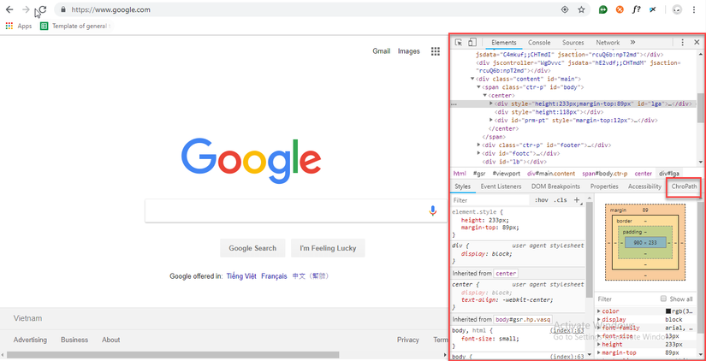The height and width of the screenshot is (361, 706).
Task: Switch to Console tab
Action: (x=539, y=42)
